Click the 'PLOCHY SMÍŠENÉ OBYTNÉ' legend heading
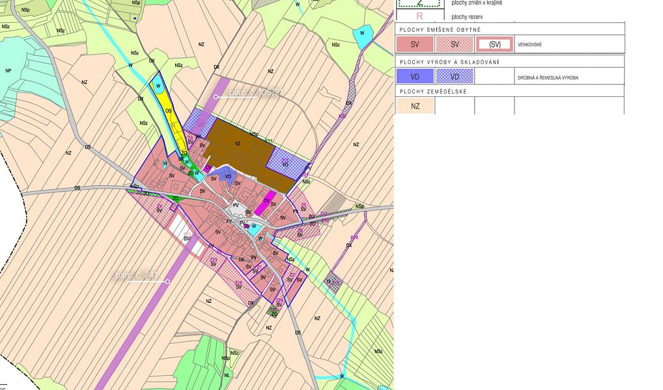Image resolution: width=663 pixels, height=390 pixels. pos(440,30)
